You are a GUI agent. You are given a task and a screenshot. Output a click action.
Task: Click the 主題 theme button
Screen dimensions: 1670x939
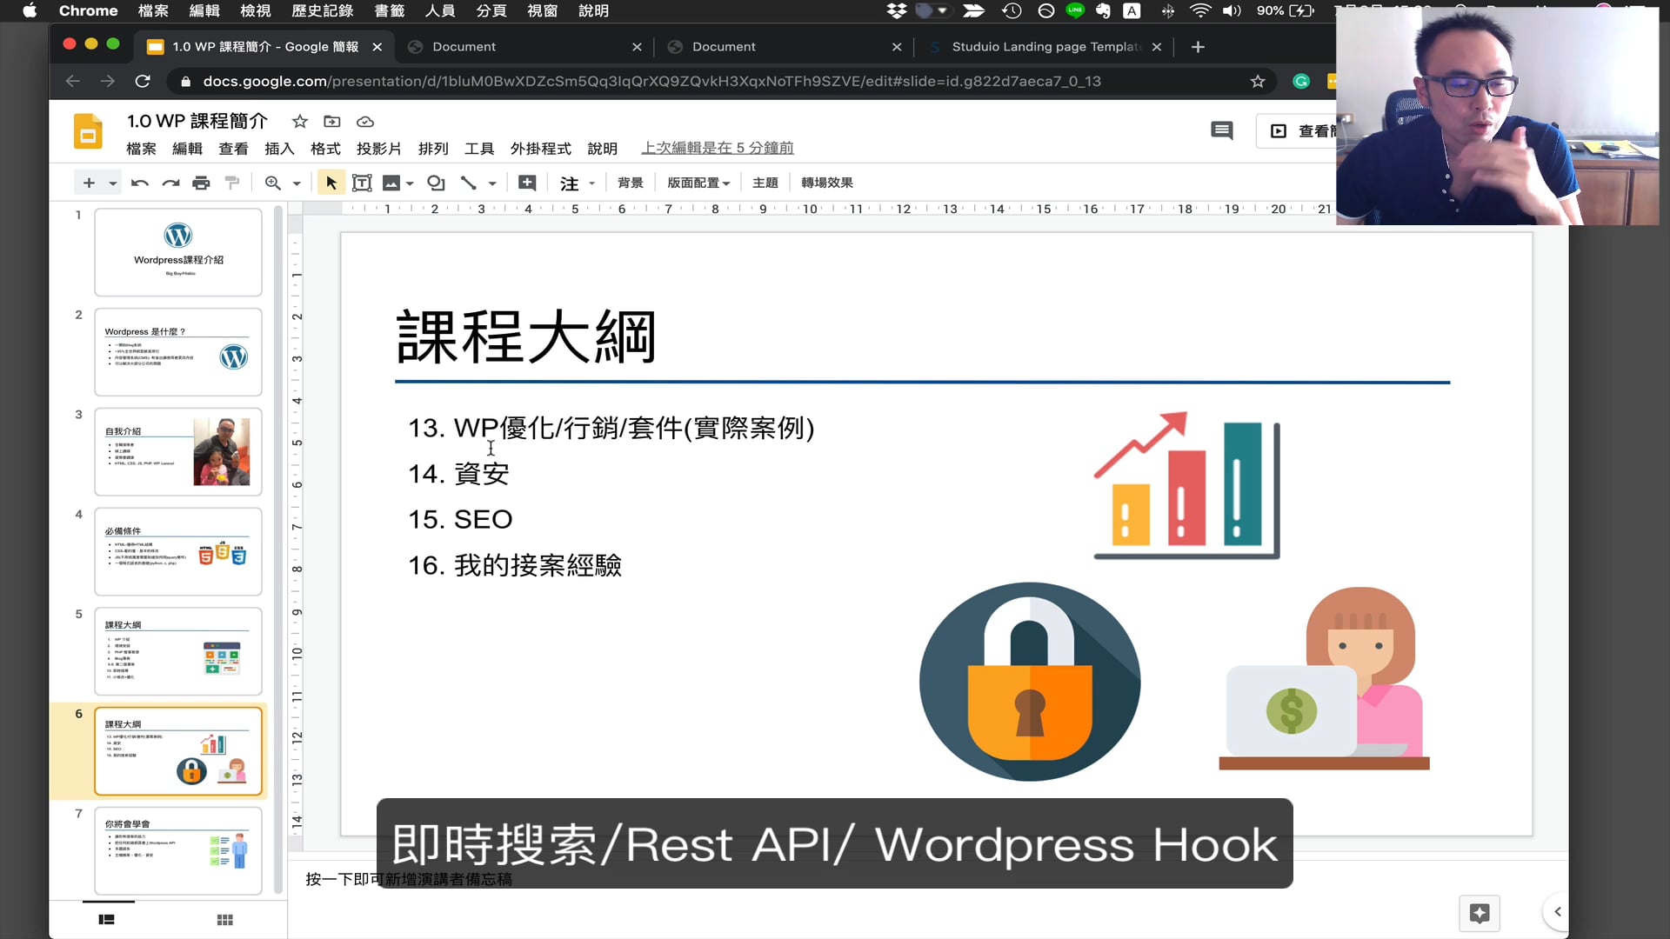point(765,183)
